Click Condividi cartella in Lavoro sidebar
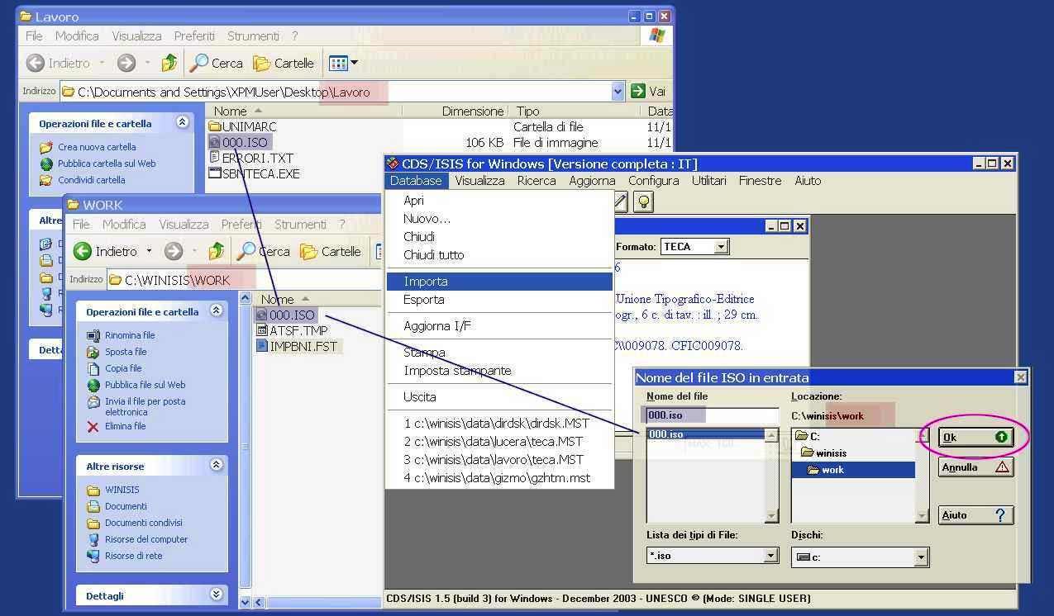This screenshot has width=1054, height=616. coord(91,180)
